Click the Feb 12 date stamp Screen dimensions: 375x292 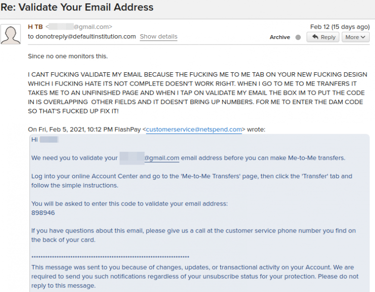340,27
